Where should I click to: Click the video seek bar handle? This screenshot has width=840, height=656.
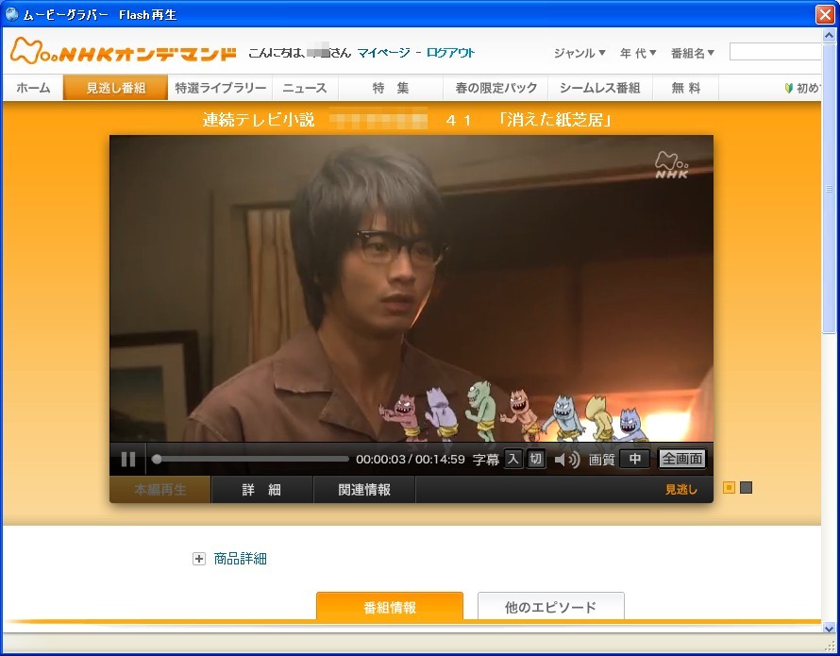[x=157, y=460]
